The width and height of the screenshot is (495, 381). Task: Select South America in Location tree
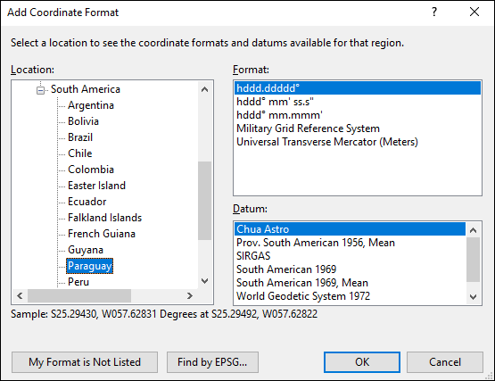click(x=86, y=89)
